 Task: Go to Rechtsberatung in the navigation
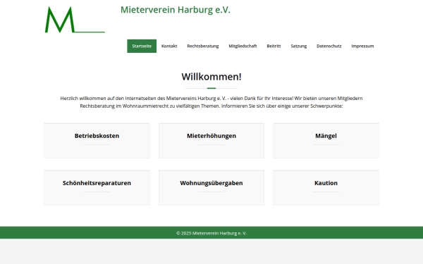(203, 46)
